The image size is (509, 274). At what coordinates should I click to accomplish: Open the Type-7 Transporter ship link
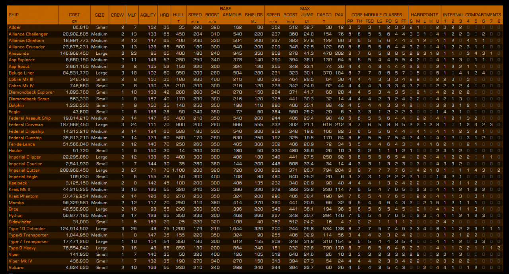click(x=29, y=241)
